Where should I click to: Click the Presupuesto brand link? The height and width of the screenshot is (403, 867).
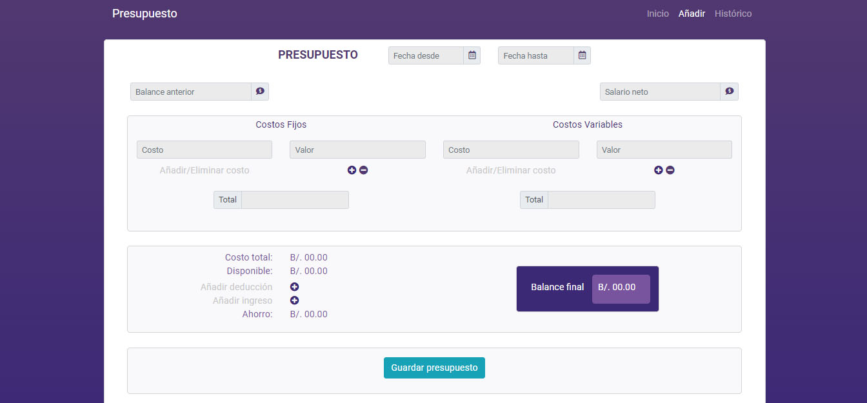144,14
